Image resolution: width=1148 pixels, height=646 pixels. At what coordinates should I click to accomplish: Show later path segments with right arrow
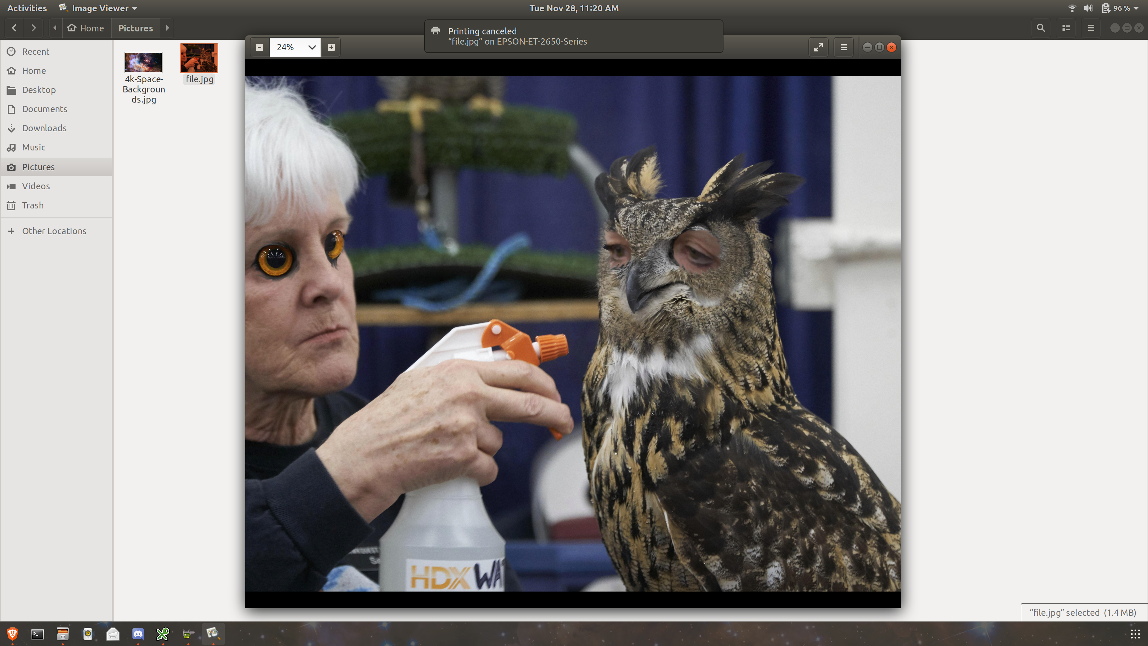point(167,28)
